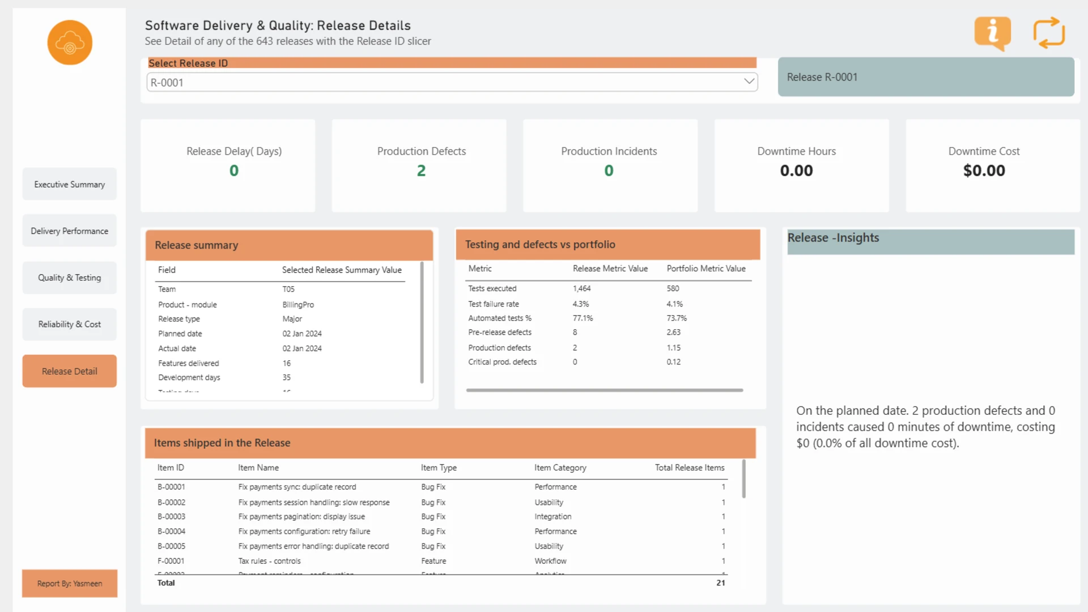
Task: Click the Downtime Hours 0.00 card
Action: tap(801, 165)
